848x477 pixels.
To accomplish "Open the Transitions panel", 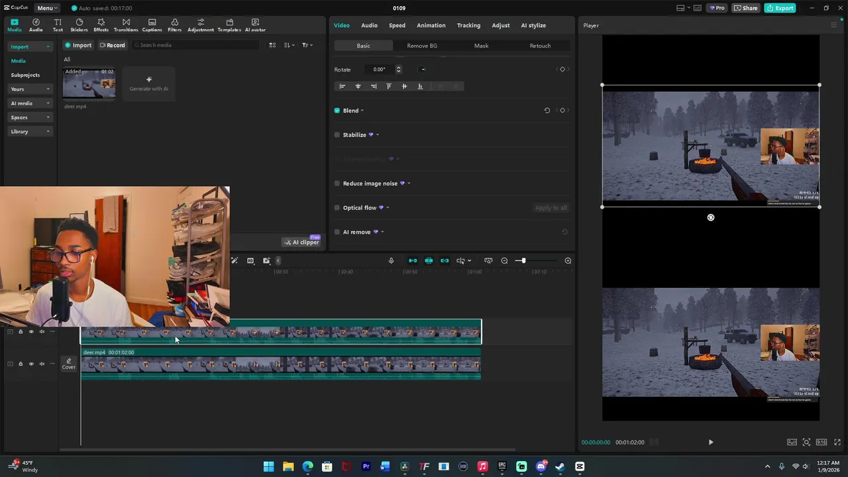I will pos(126,25).
